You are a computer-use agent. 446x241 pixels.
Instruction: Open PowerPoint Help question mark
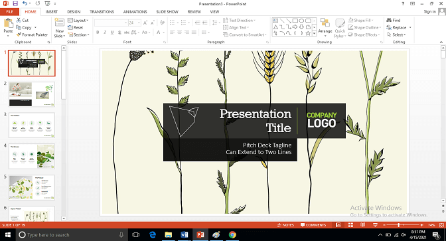[x=403, y=4]
